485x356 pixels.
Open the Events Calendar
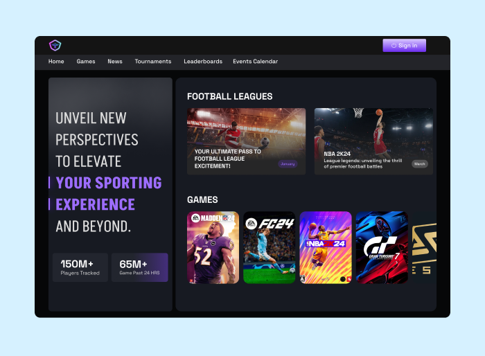pos(255,62)
